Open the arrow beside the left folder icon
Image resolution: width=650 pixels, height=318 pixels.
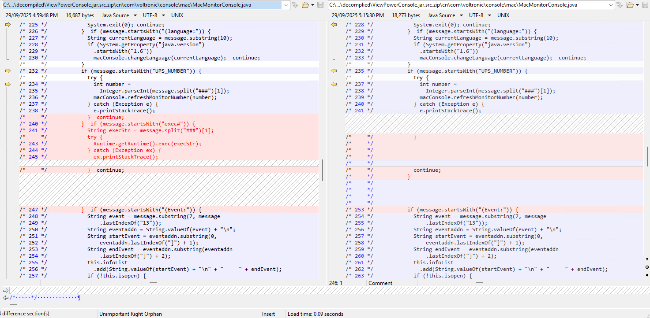pyautogui.click(x=312, y=5)
